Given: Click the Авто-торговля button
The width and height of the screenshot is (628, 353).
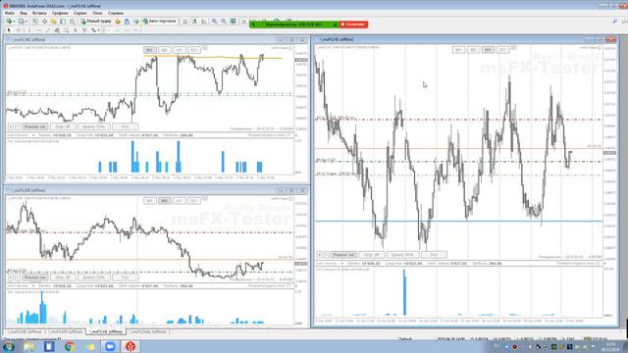Looking at the screenshot, I should 159,22.
